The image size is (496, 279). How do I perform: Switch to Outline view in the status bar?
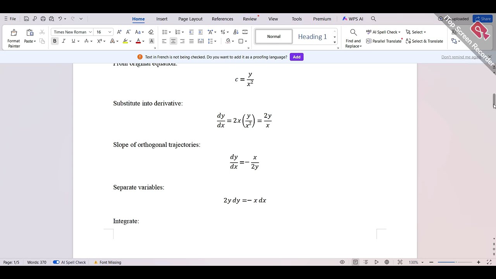click(x=366, y=262)
